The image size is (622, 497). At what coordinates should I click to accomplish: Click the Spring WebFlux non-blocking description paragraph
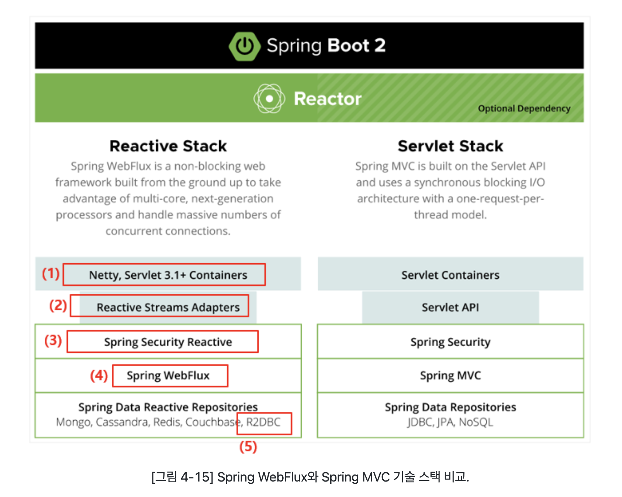point(168,198)
